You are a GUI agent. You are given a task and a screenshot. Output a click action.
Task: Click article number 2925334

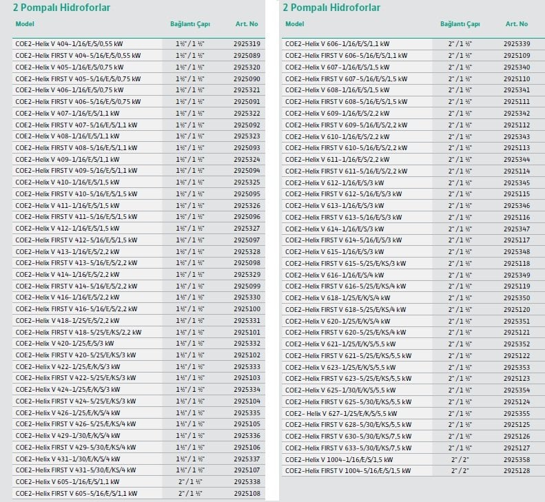pyautogui.click(x=247, y=390)
